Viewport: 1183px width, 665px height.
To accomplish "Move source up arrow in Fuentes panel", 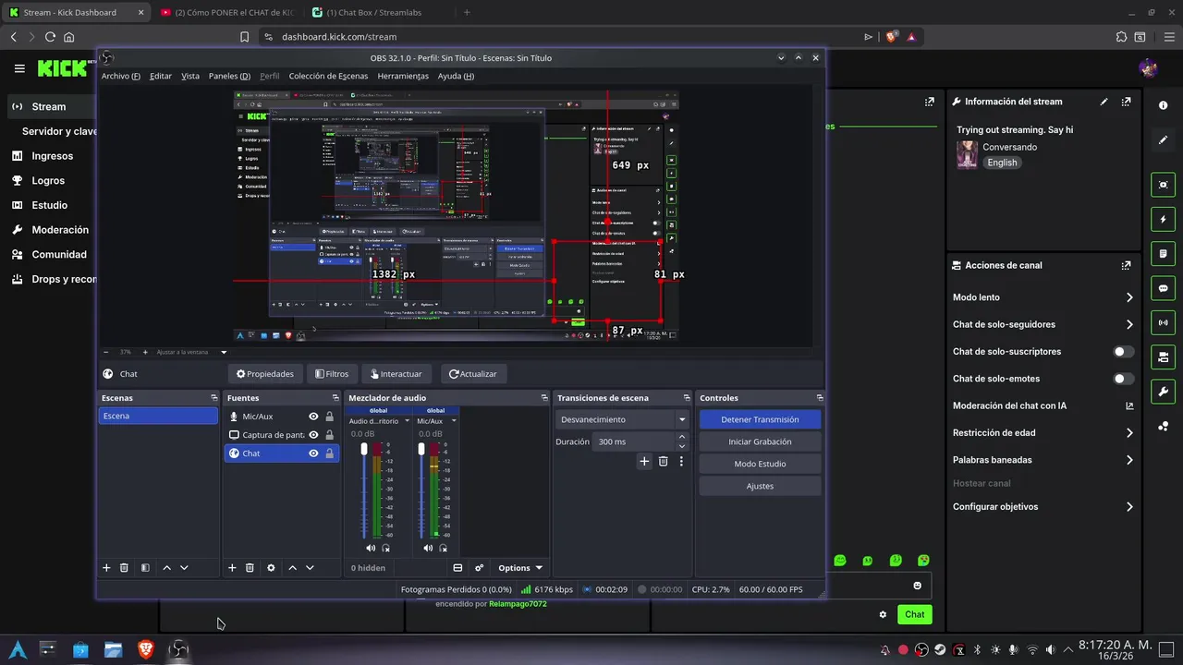I will [x=292, y=568].
